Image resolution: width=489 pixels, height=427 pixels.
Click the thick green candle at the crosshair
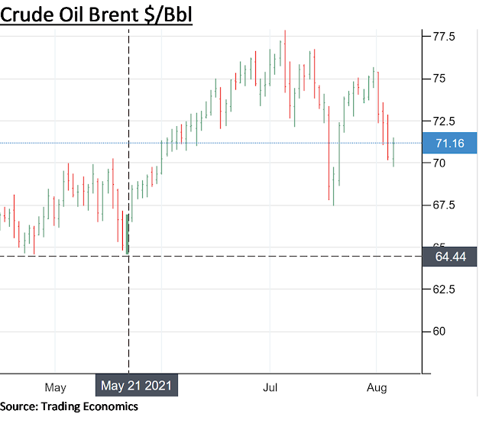pyautogui.click(x=128, y=234)
